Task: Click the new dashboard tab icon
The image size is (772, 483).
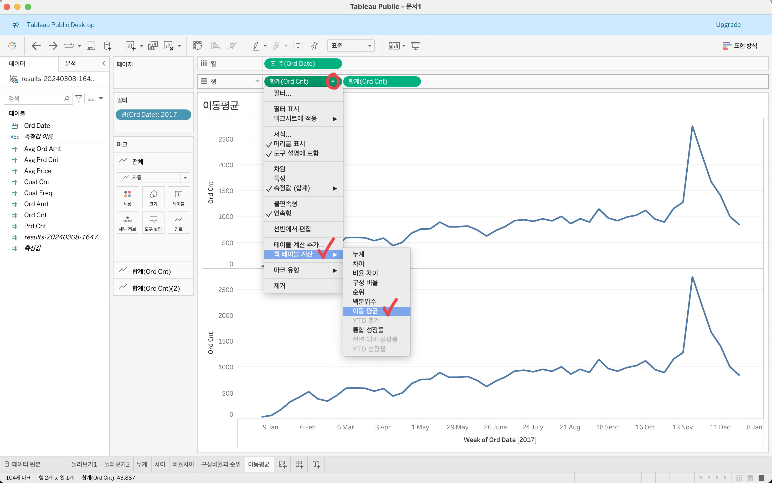Action: [x=299, y=464]
